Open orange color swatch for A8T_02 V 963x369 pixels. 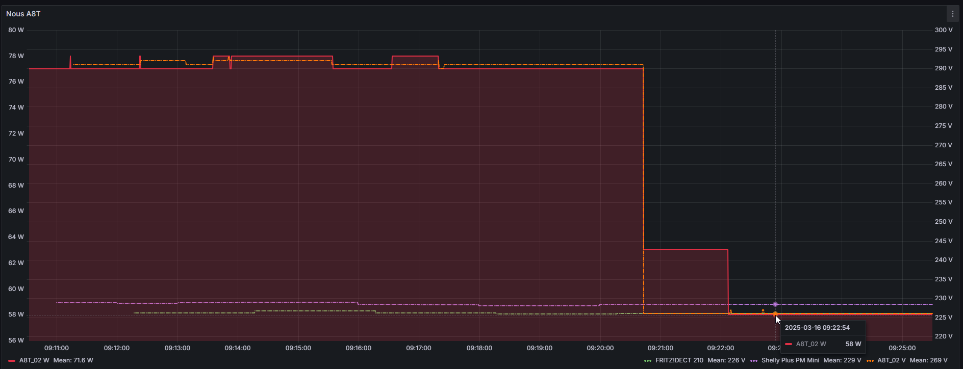870,361
